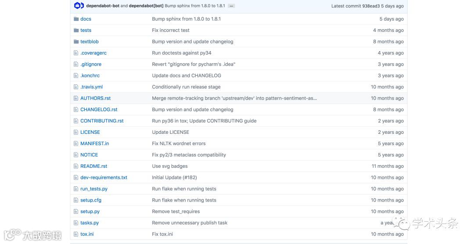474x244 pixels.
Task: Visit the dependabot-bot author profile
Action: pyautogui.click(x=103, y=6)
